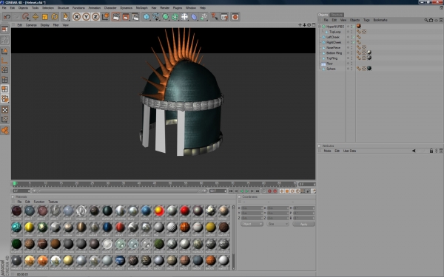
Task: Click the record keyframe button
Action: tap(269, 191)
